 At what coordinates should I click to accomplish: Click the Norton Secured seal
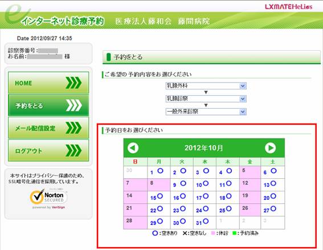click(x=48, y=196)
